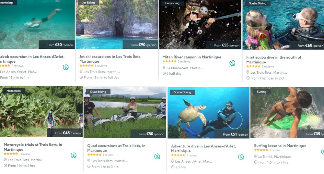Click clock icon next to 2.5 hrs
This screenshot has height=174, width=324.
tap(173, 167)
